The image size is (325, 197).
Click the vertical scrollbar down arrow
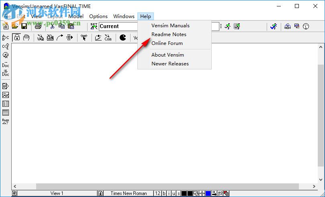click(321, 179)
